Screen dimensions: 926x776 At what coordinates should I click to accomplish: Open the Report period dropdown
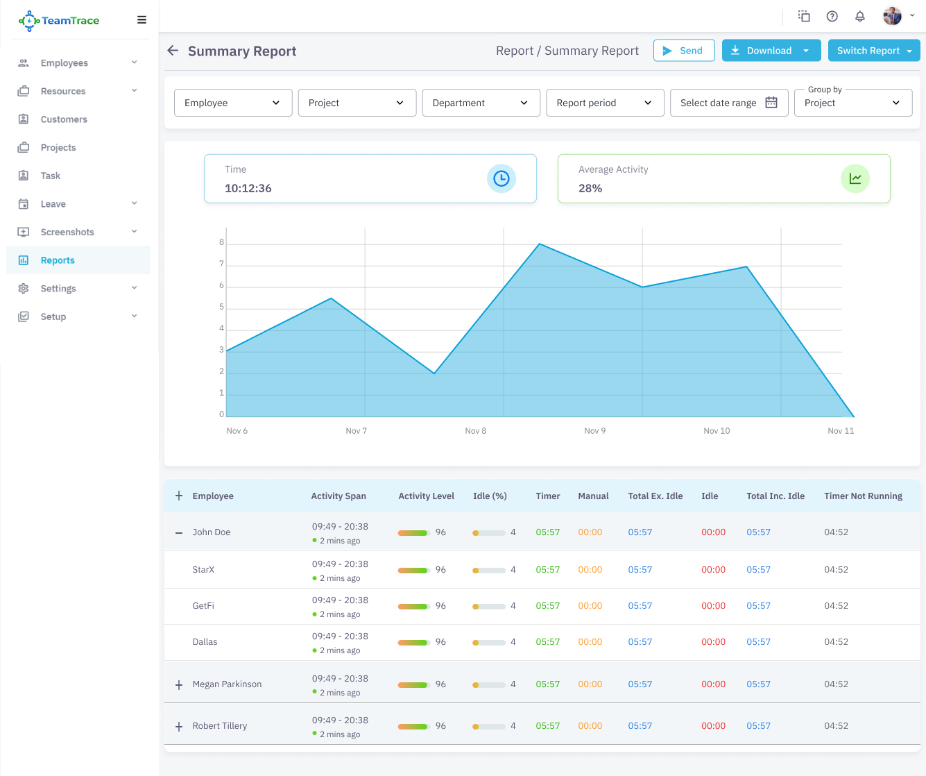pyautogui.click(x=604, y=103)
